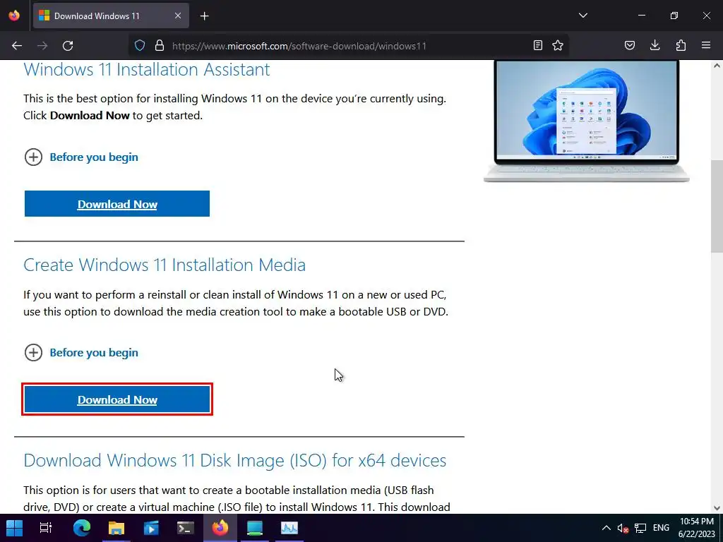Click the Firefox icon beside the tab strip
The width and height of the screenshot is (723, 542).
point(14,16)
